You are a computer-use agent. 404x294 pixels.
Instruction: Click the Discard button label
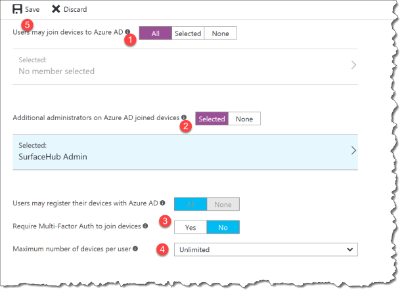[76, 9]
